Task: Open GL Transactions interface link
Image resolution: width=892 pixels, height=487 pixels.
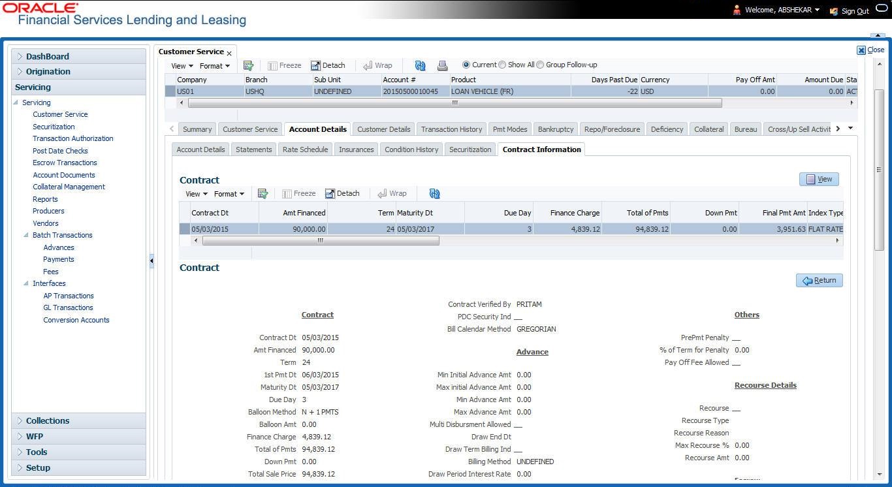Action: point(68,307)
